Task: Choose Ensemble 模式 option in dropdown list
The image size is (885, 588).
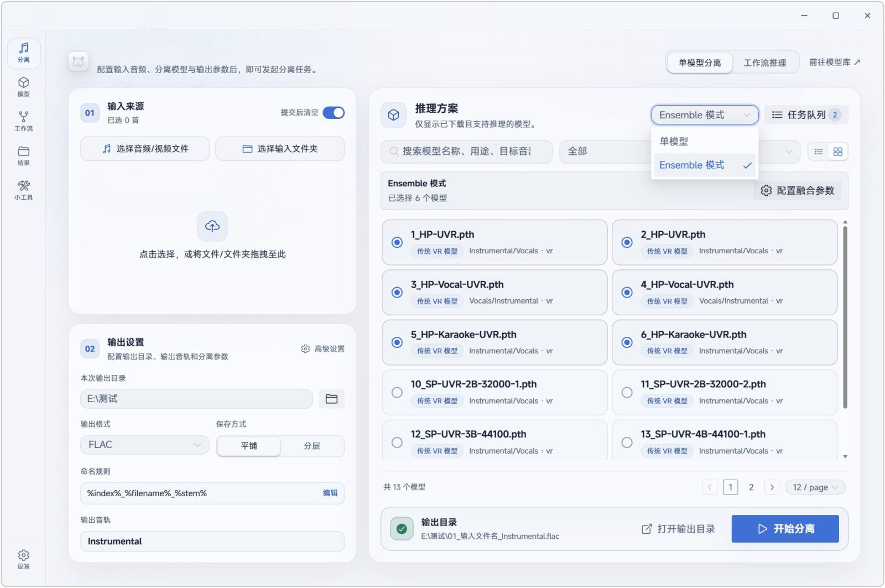Action: 705,165
